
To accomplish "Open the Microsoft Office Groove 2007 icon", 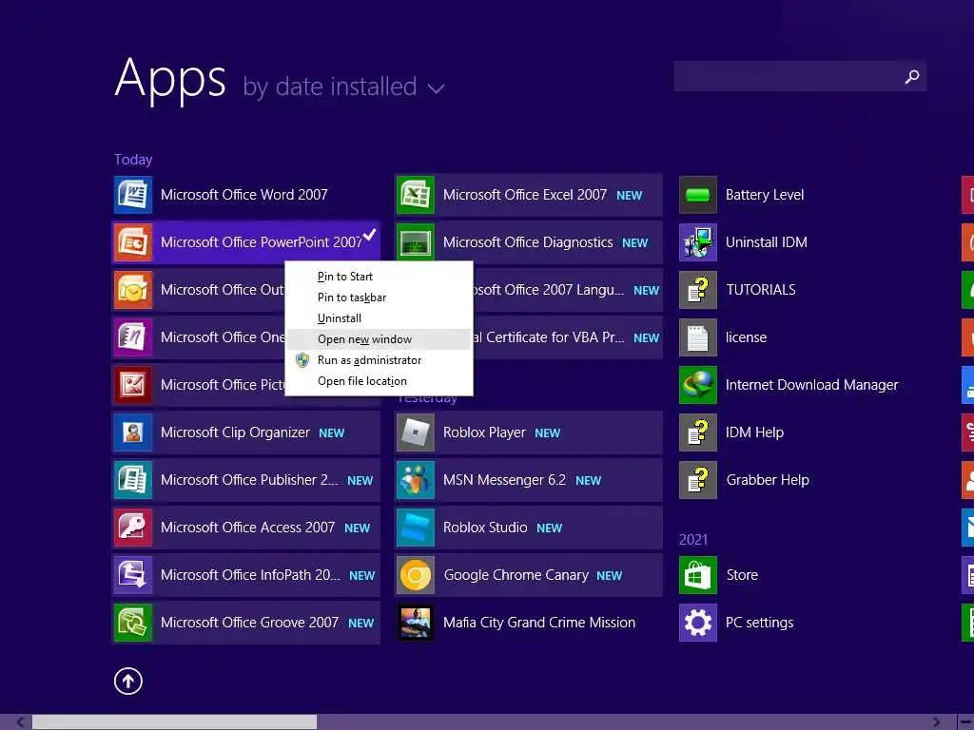I will [x=133, y=623].
